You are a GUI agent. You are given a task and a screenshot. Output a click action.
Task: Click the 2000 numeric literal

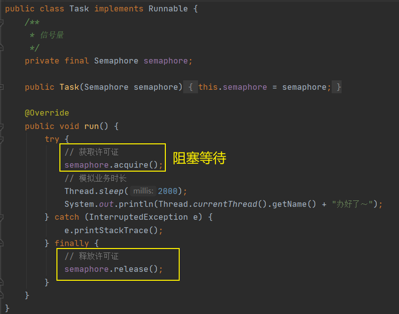168,191
